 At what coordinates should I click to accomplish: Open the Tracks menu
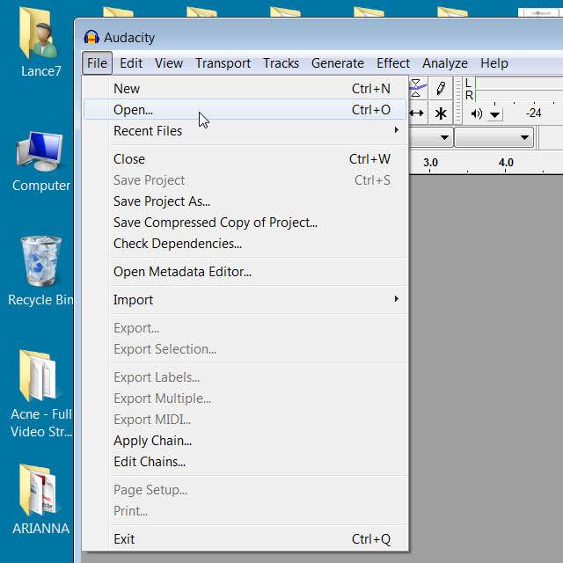(x=281, y=63)
